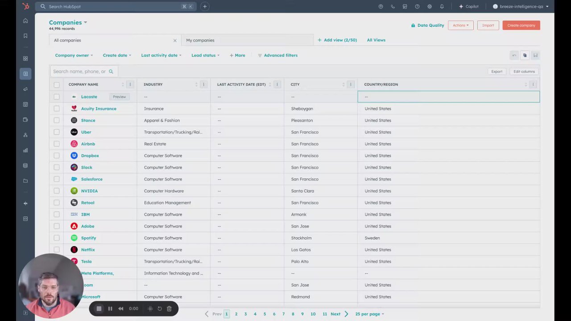Click the quick-create plus button in top bar
The height and width of the screenshot is (321, 571).
tap(205, 6)
